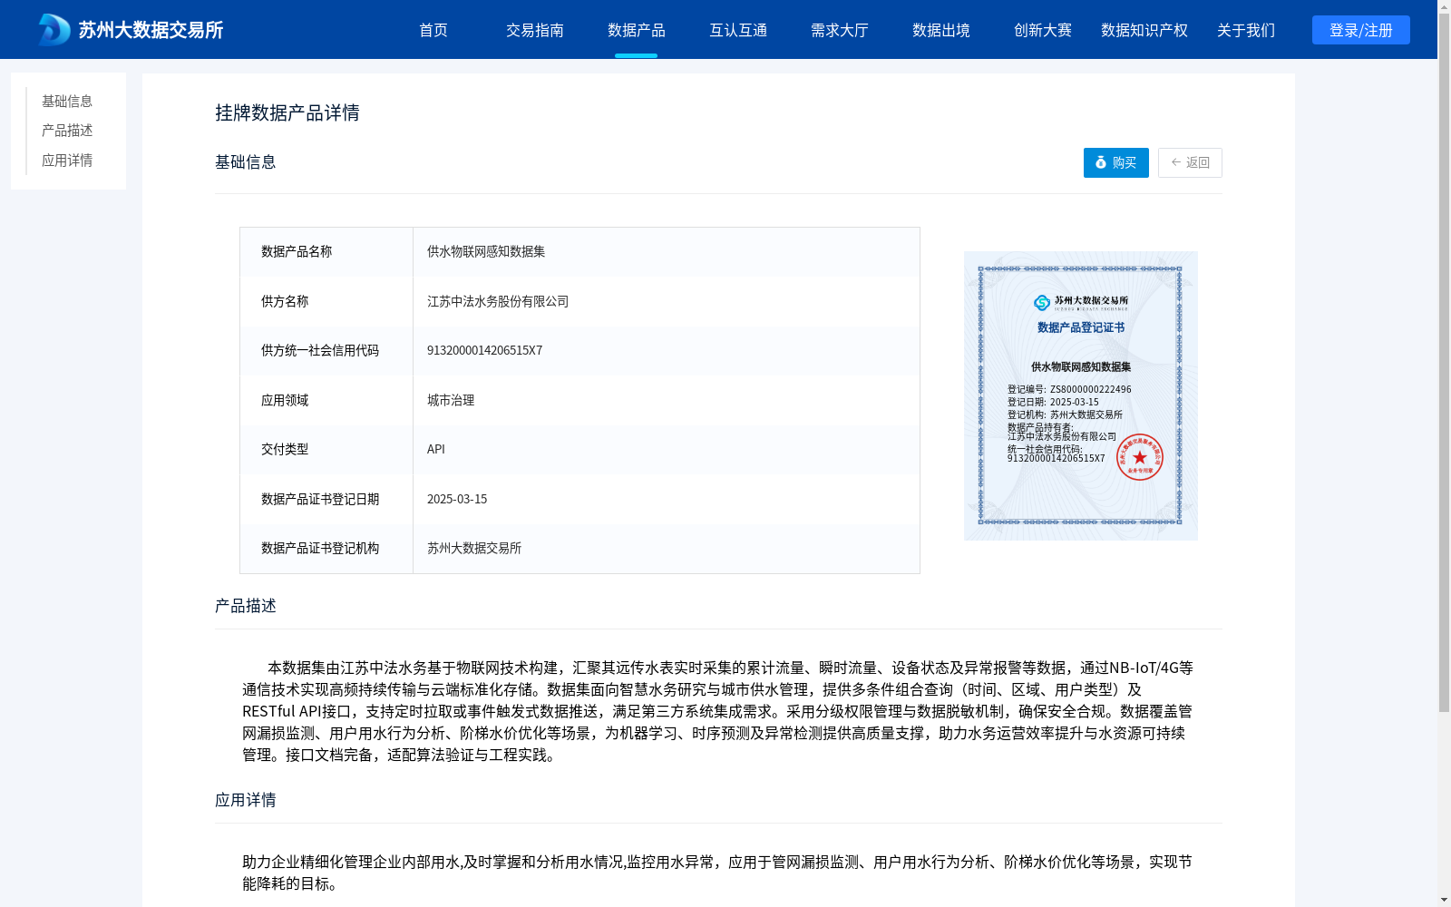Open the 数据产品登记证书 certificate image
The width and height of the screenshot is (1451, 907).
[1081, 395]
